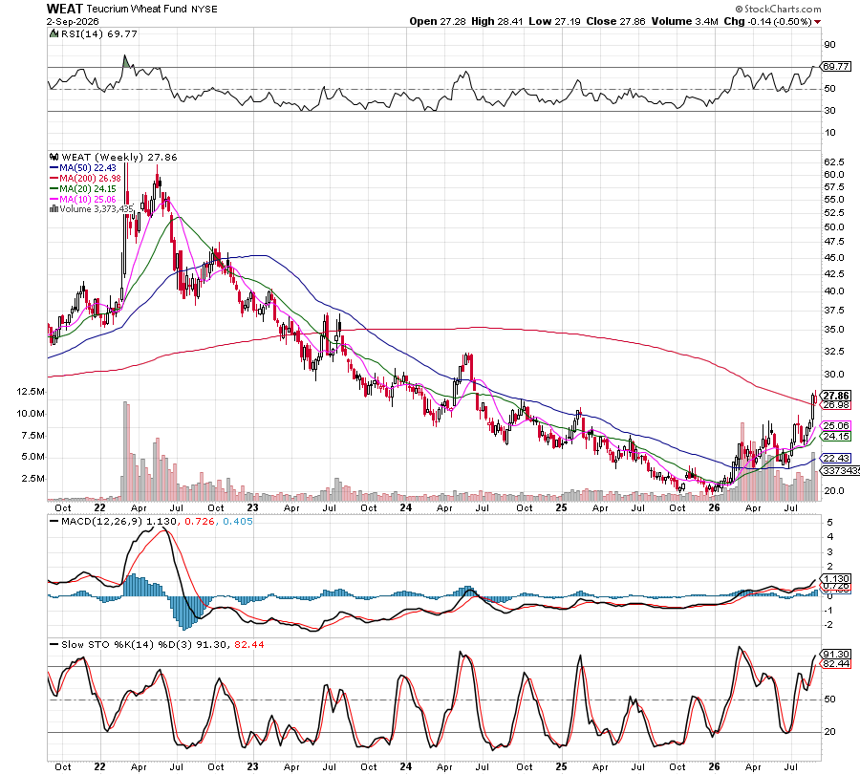Click the magenta 25.06 MA(10) price tag
This screenshot has height=775, width=860.
tap(836, 425)
